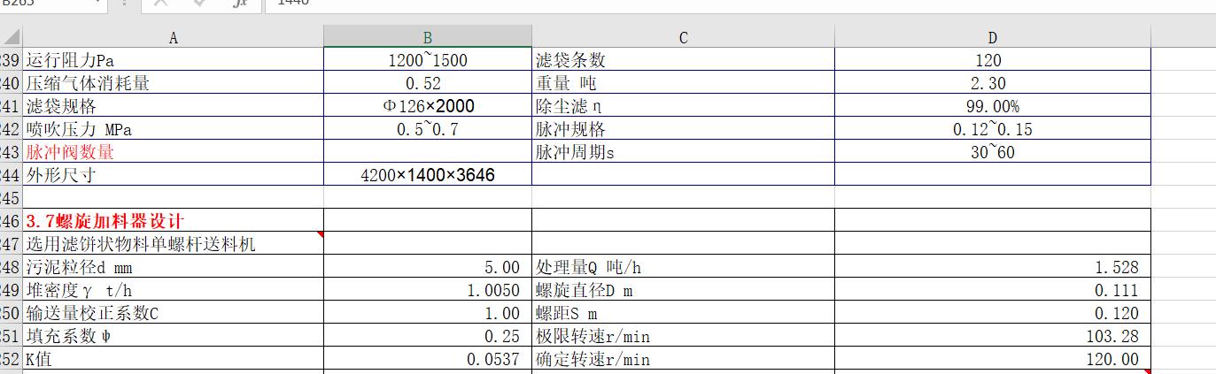Open the Insert Function fx icon
This screenshot has width=1216, height=374.
(240, 4)
